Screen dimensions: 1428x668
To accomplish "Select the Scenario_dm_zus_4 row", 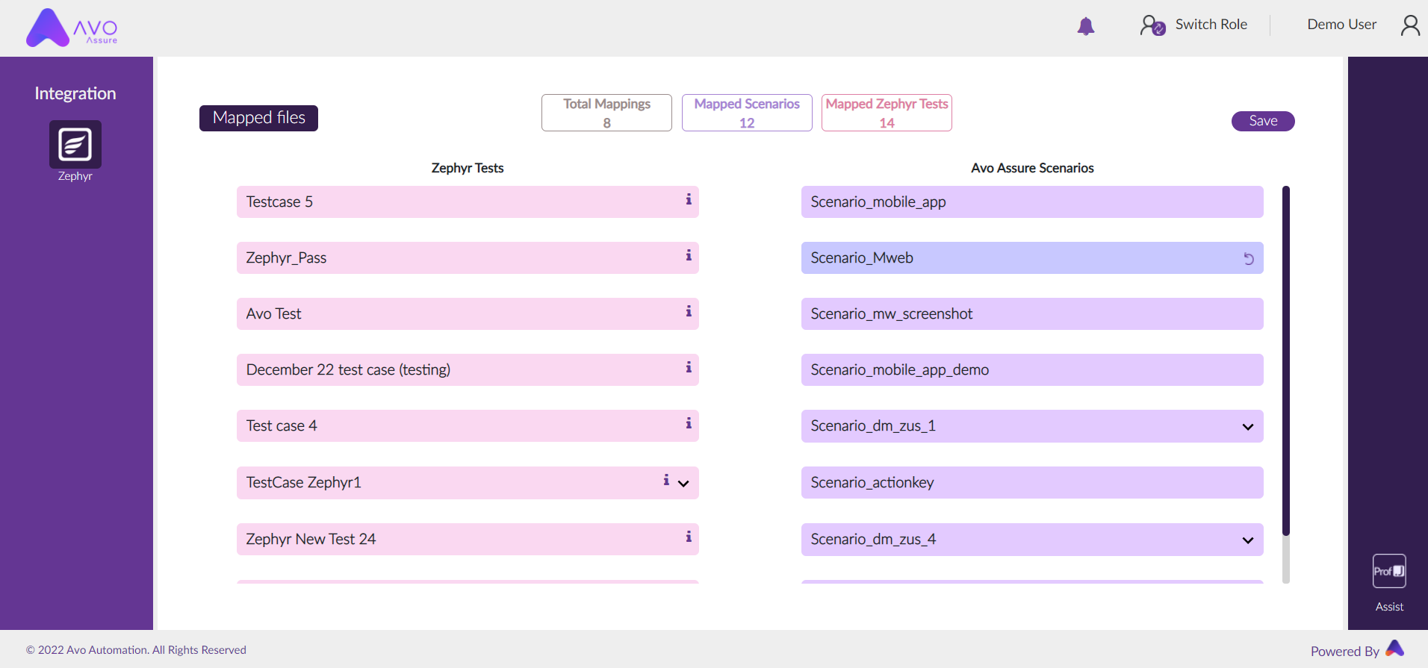I will pos(1032,539).
